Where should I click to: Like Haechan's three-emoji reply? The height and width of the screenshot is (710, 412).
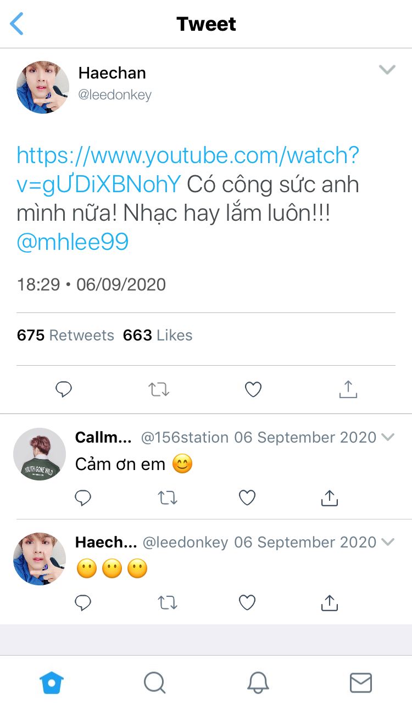(x=247, y=603)
